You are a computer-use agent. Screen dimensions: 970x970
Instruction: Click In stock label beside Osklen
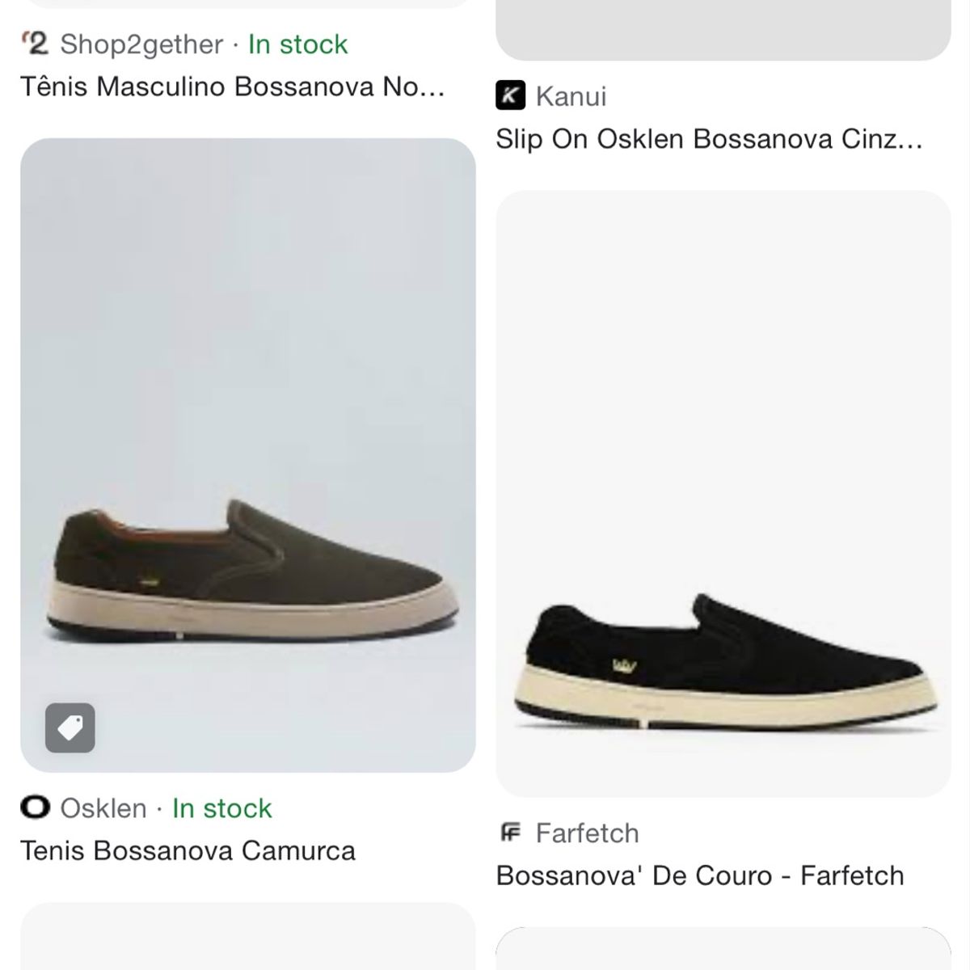[x=222, y=808]
